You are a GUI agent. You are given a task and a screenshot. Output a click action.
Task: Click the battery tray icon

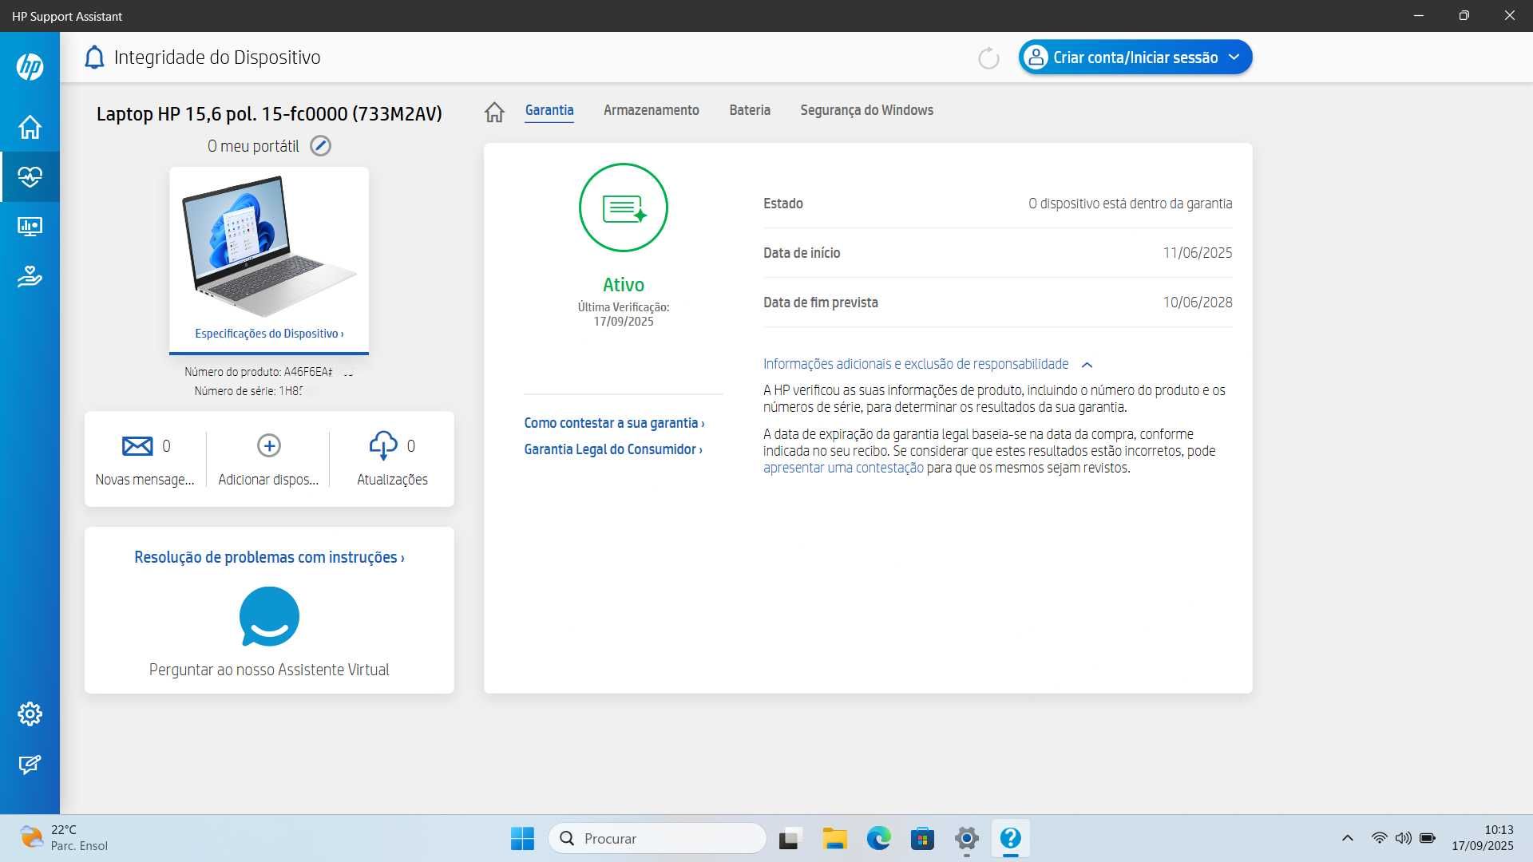point(1427,838)
